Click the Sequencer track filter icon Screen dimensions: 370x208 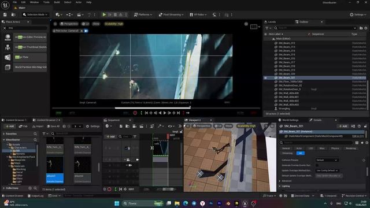(135, 136)
